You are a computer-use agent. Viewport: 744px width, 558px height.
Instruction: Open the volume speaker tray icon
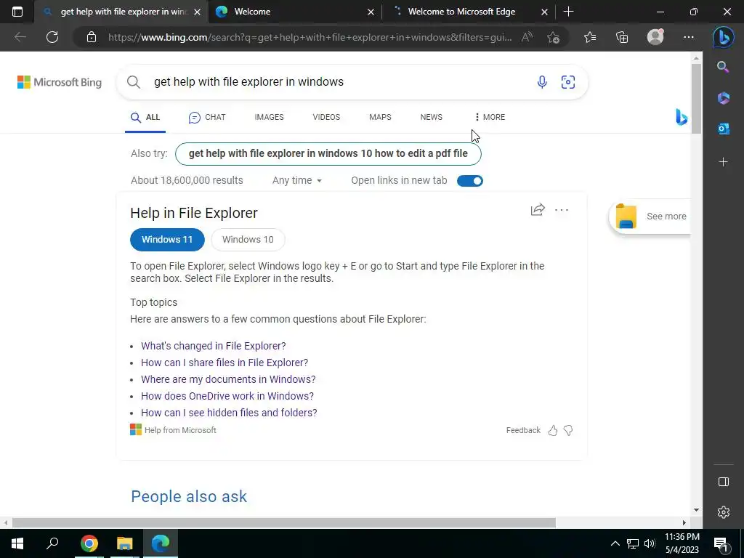click(650, 543)
